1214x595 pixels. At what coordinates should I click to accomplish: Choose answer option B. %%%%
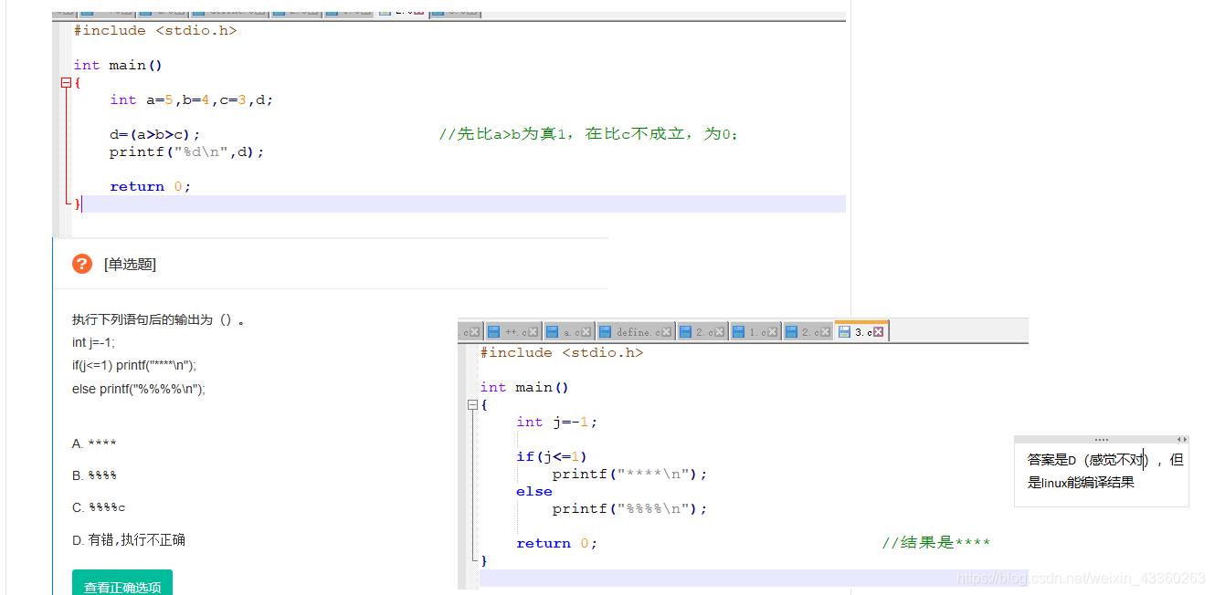94,475
